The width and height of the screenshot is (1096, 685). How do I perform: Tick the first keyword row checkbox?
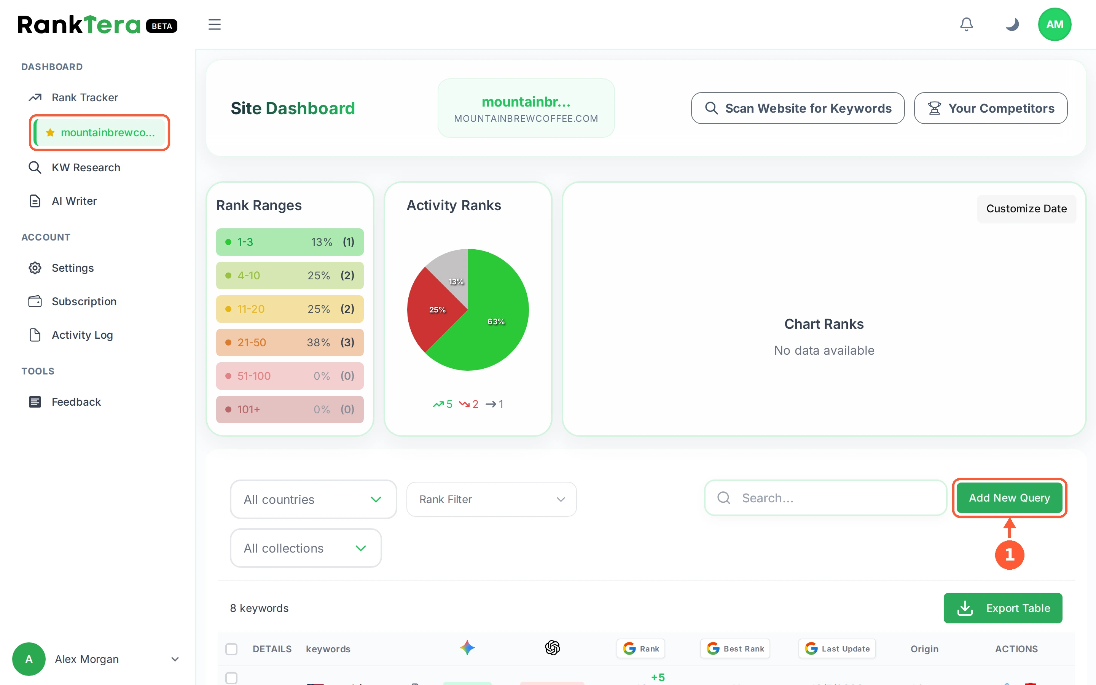pos(231,678)
